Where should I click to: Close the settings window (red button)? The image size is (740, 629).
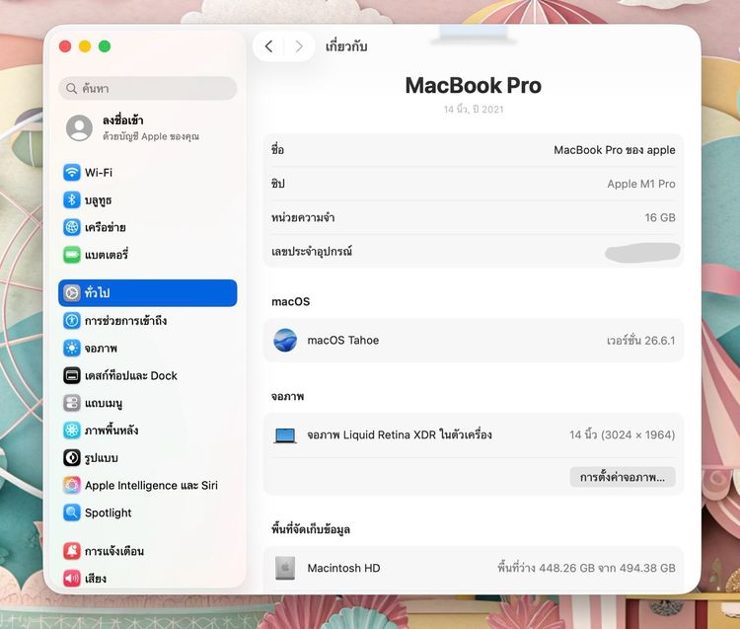point(65,46)
